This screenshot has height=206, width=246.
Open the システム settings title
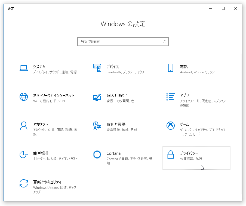[x=39, y=67]
